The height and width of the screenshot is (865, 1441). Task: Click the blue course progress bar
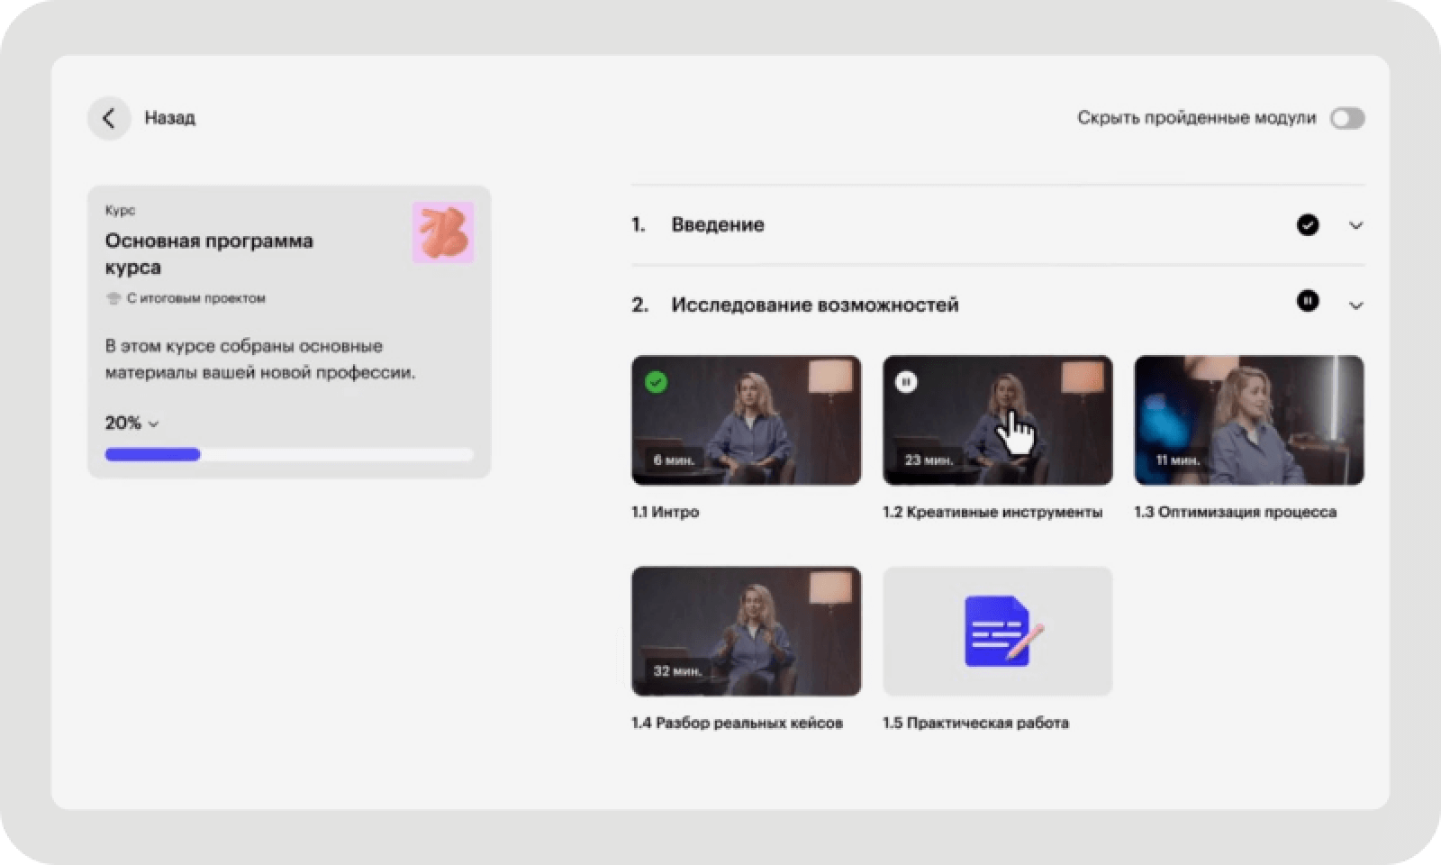tap(289, 454)
